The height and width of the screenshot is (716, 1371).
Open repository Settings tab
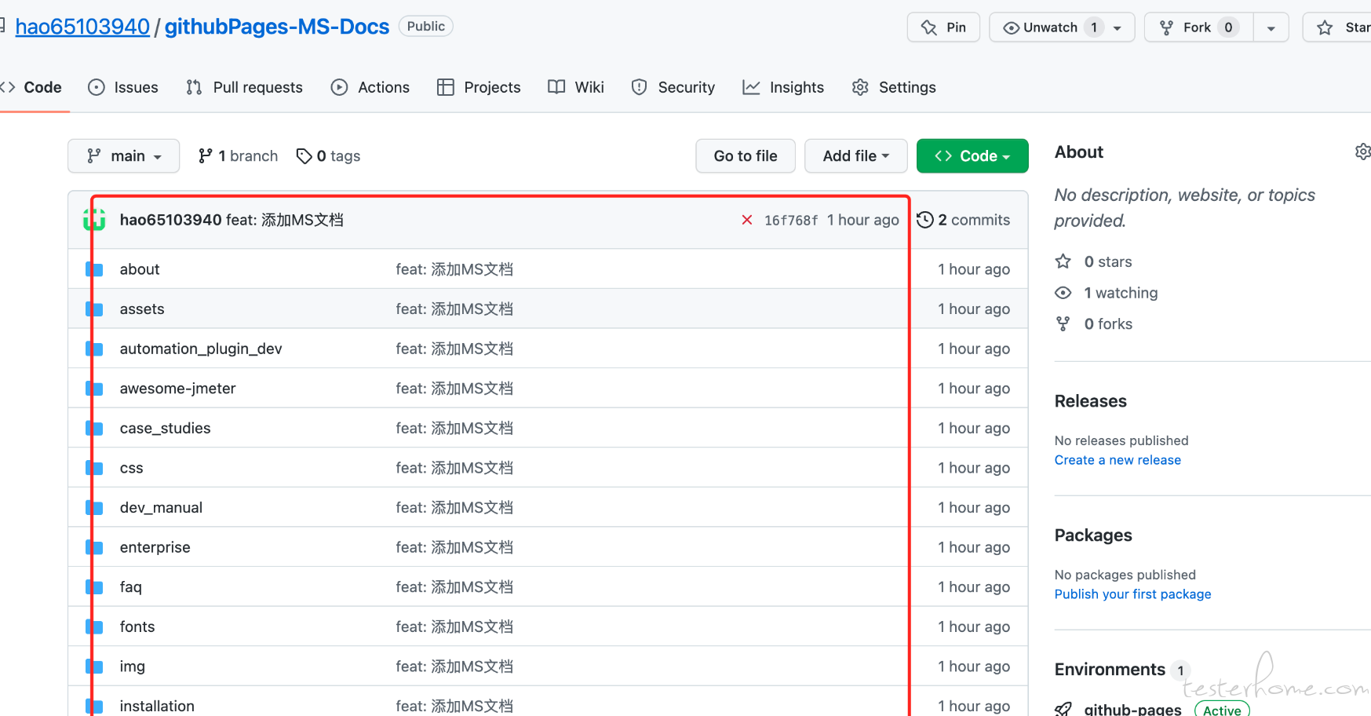point(894,87)
